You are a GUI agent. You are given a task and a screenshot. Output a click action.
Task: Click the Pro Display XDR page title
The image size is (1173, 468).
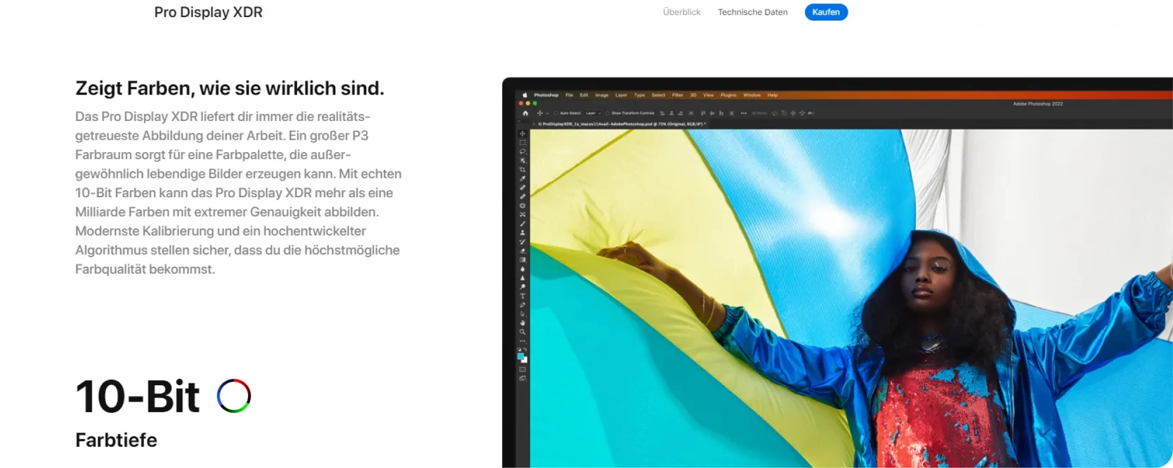pyautogui.click(x=208, y=12)
